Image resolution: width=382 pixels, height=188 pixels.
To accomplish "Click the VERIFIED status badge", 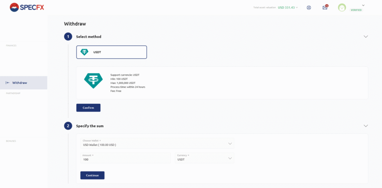I will click(x=356, y=10).
